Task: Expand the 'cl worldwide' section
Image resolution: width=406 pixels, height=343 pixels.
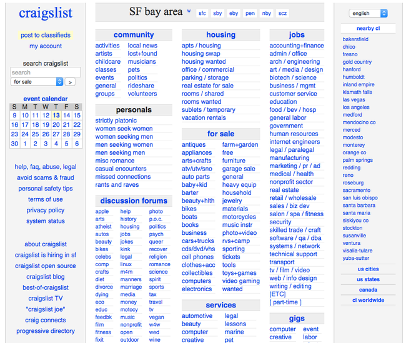Action: pos(368,300)
